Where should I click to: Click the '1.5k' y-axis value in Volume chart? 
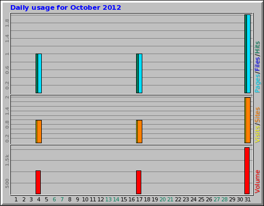7,160
